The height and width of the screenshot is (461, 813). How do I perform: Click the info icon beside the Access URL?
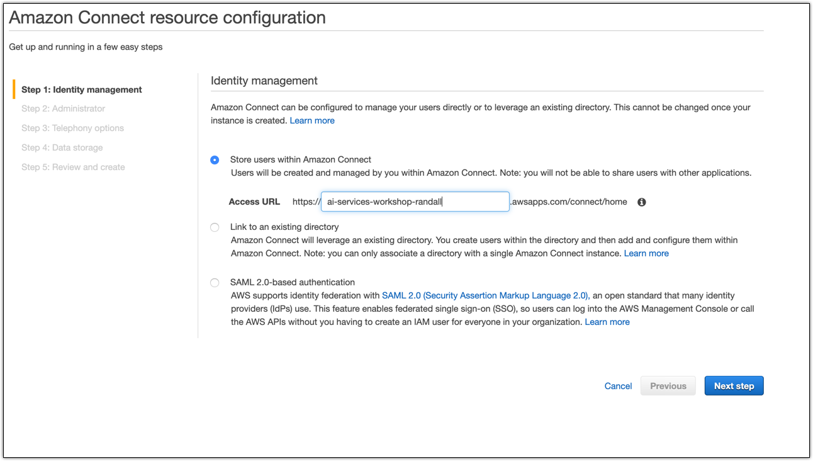[642, 202]
